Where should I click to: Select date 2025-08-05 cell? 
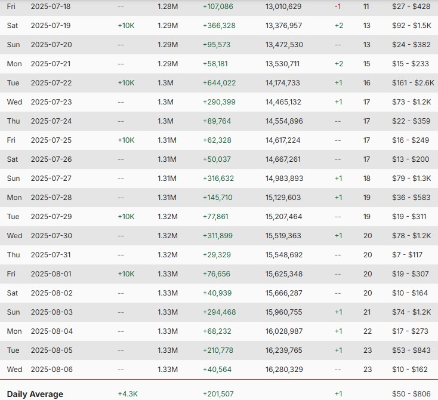(x=51, y=350)
